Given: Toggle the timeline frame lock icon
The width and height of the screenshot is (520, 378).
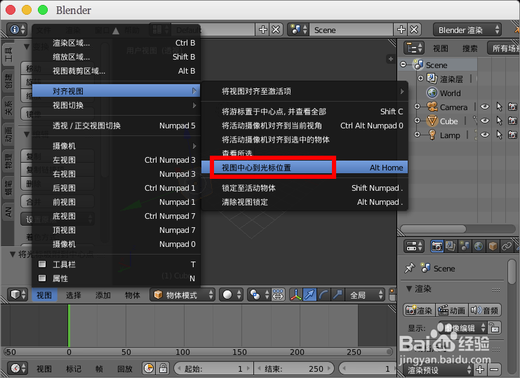Looking at the screenshot, I should click(163, 368).
